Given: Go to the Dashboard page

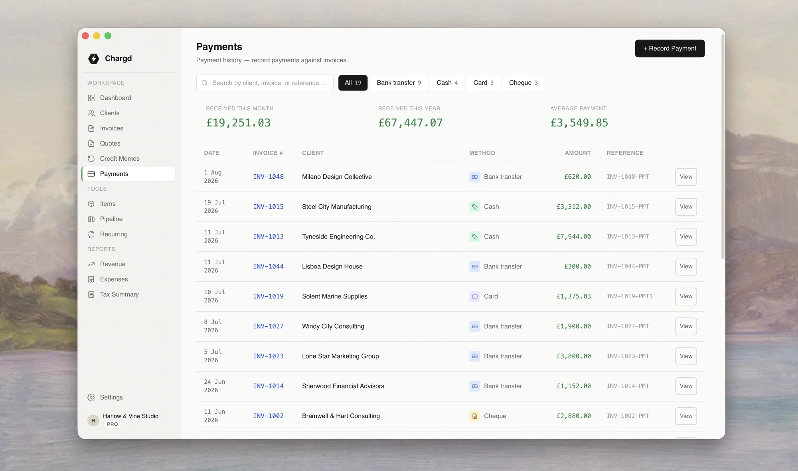Looking at the screenshot, I should tap(128, 98).
